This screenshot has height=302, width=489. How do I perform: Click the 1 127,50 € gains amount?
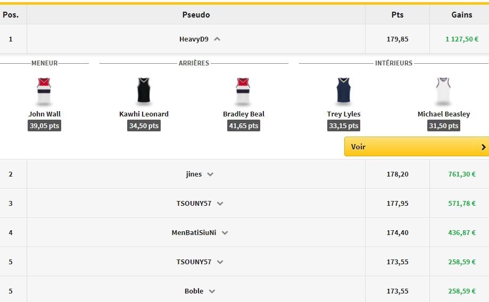point(461,39)
